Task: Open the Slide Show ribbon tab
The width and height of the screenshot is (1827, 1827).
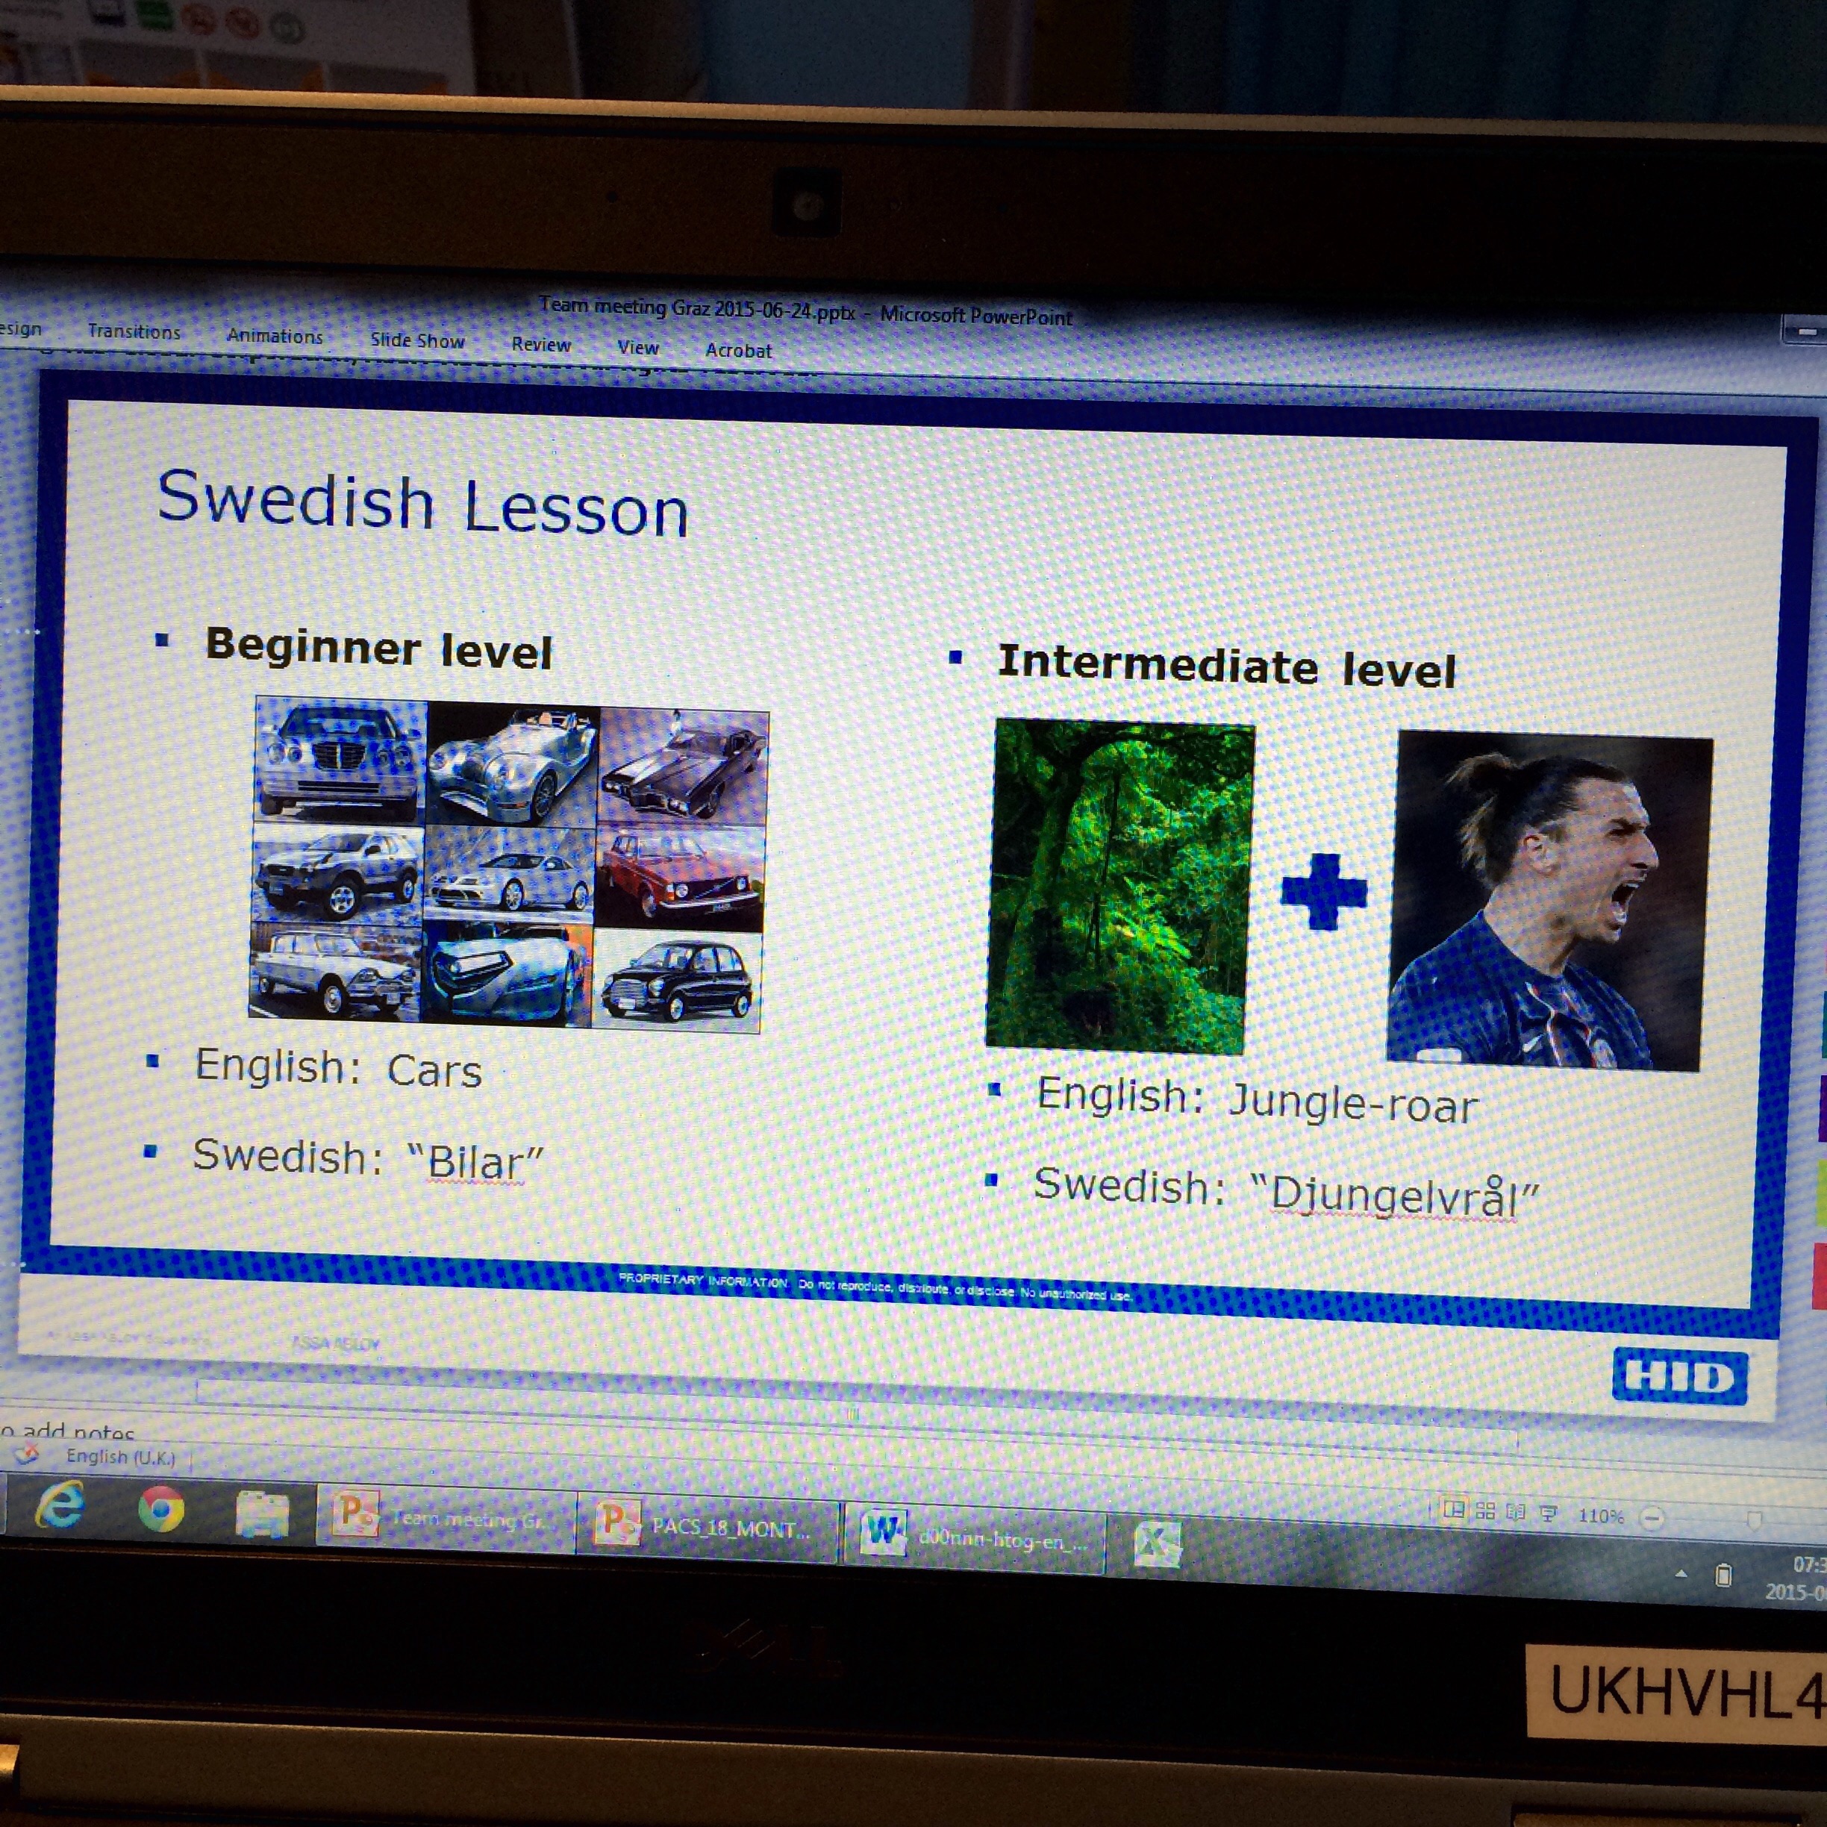Action: (x=417, y=340)
